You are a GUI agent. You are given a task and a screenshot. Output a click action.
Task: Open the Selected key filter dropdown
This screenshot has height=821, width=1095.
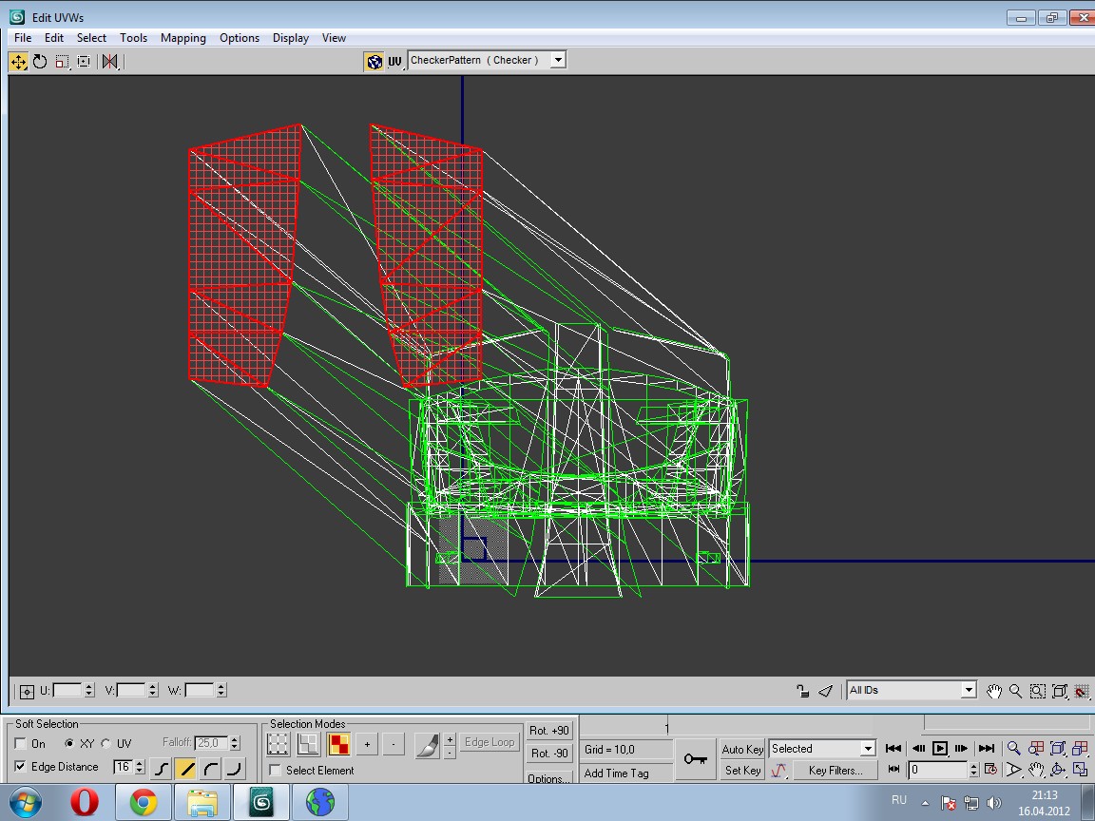pyautogui.click(x=867, y=749)
